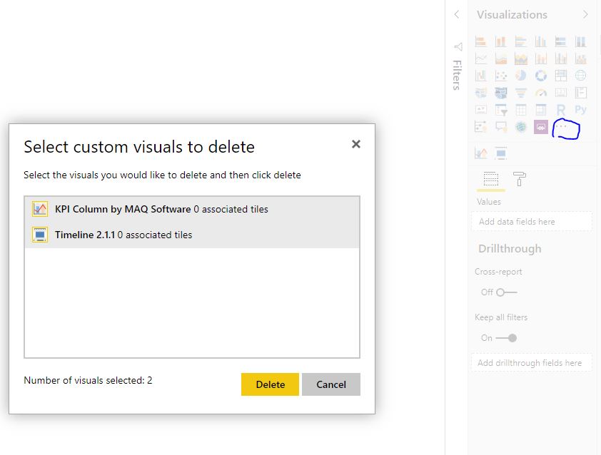The width and height of the screenshot is (601, 455).
Task: Select KPI Column by MAQ Software row
Action: point(192,209)
